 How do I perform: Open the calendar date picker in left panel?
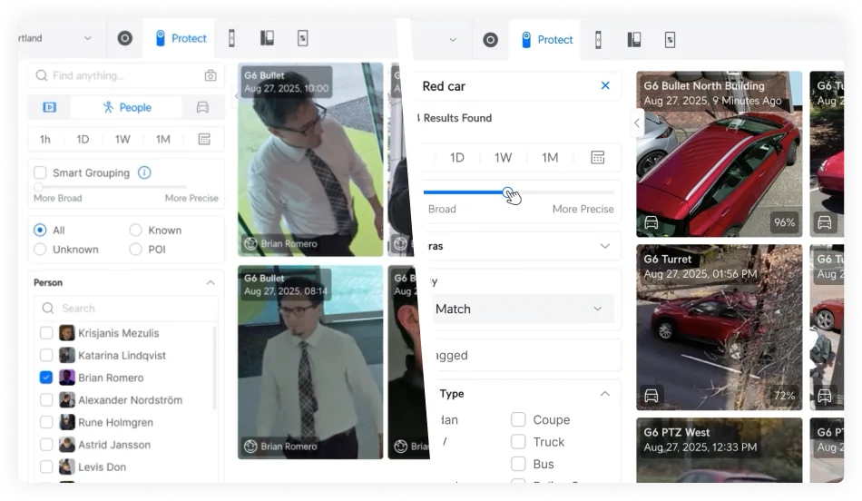[204, 139]
